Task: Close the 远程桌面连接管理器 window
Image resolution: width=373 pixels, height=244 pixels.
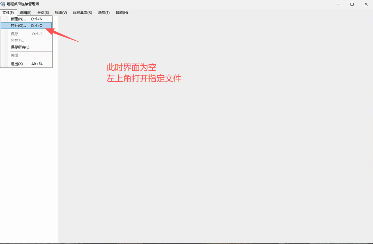Action: tap(366, 4)
